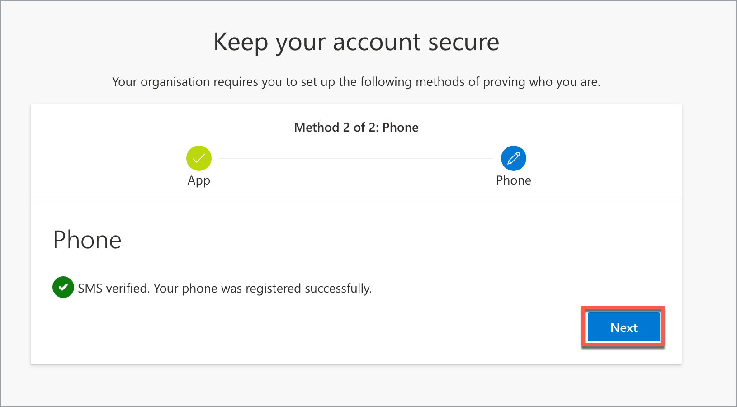Click the verification success tick icon
This screenshot has width=737, height=407.
point(63,287)
